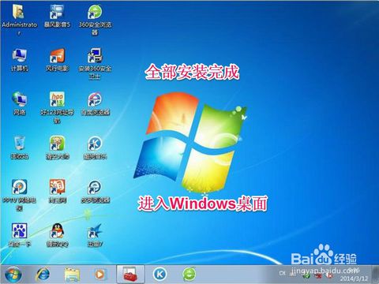Select the PPTV network TV shortcut
This screenshot has width=379, height=284.
pyautogui.click(x=20, y=195)
